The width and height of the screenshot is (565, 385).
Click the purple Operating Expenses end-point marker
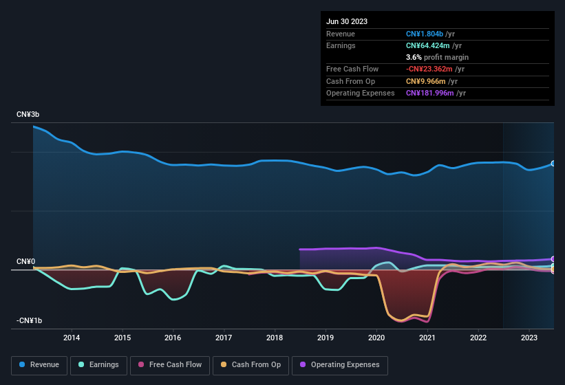point(553,259)
